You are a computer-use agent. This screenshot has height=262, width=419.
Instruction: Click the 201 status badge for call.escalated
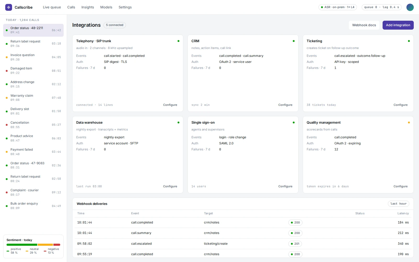point(295,244)
